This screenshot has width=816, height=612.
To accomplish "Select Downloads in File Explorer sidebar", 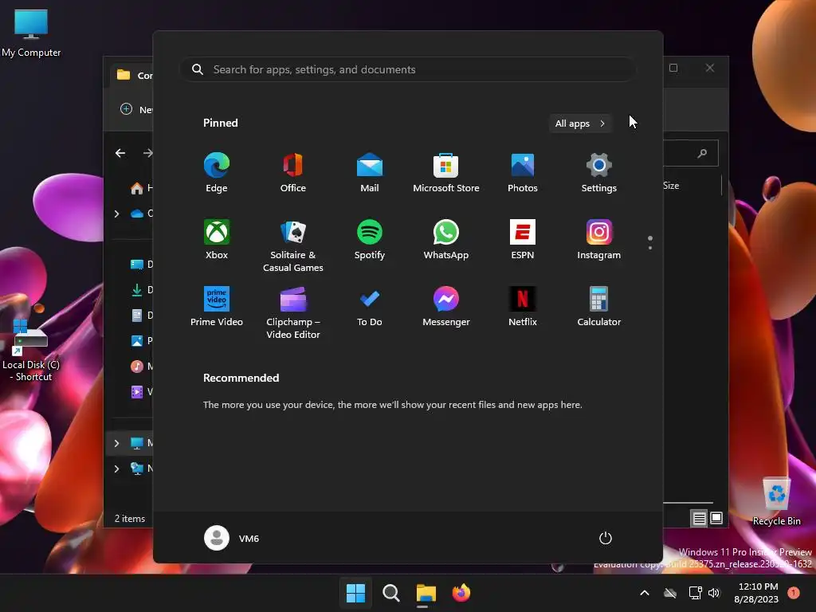I will [x=141, y=290].
